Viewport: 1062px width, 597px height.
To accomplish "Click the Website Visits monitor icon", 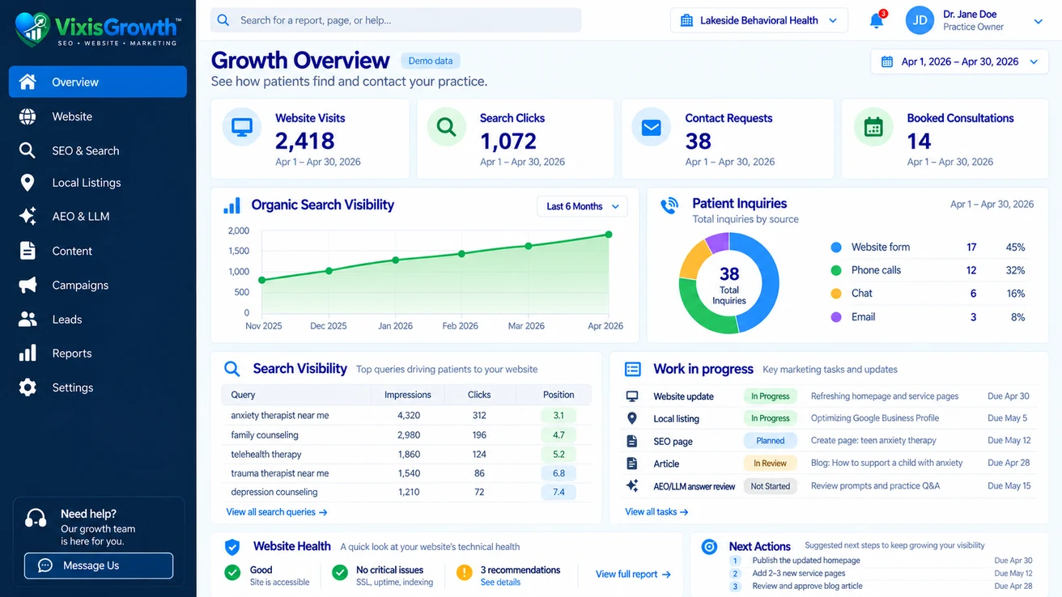I will coord(242,128).
